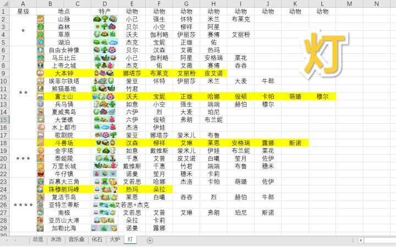Select the 泰姬陵 cell
This screenshot has width=396, height=247.
pyautogui.click(x=64, y=158)
